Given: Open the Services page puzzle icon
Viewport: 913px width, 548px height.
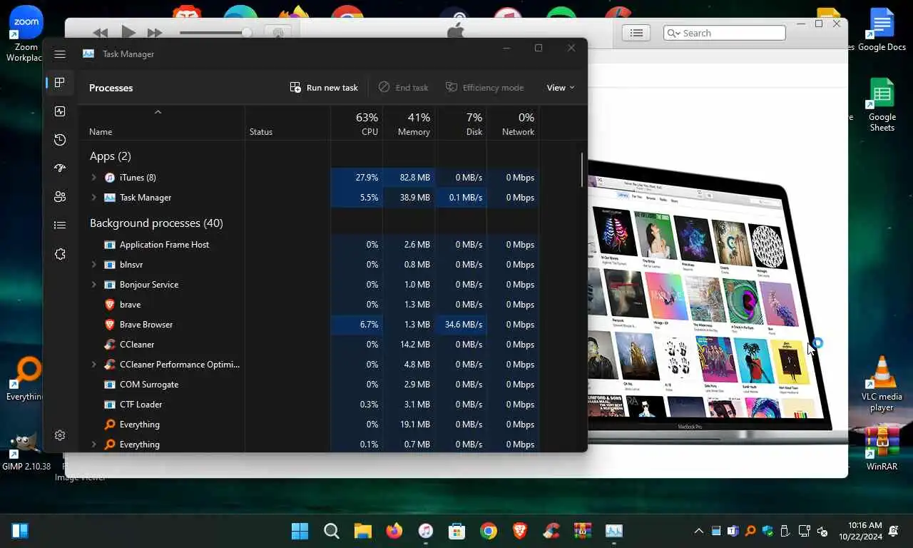Looking at the screenshot, I should (60, 254).
